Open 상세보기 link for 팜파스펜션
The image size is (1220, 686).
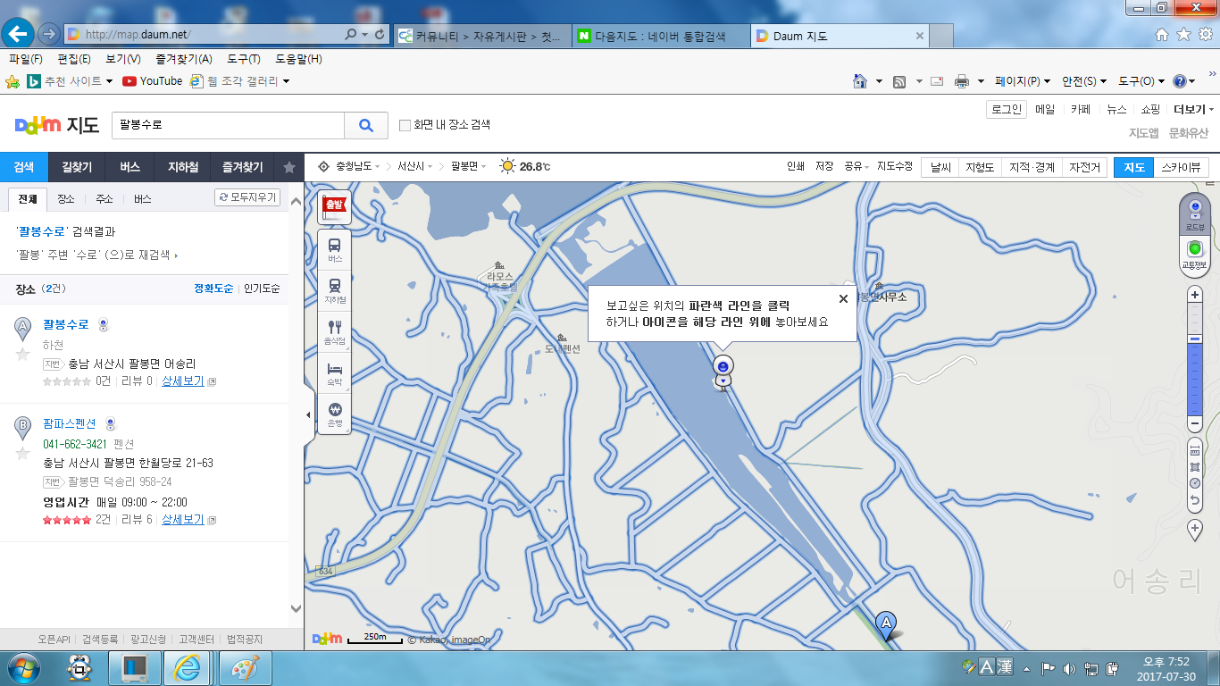(x=183, y=520)
